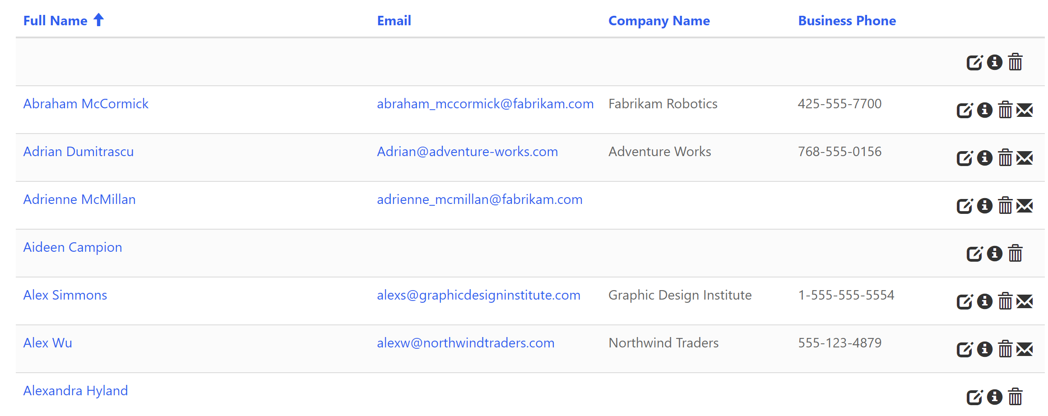1048x416 pixels.
Task: Sort contacts by Email column
Action: (394, 21)
